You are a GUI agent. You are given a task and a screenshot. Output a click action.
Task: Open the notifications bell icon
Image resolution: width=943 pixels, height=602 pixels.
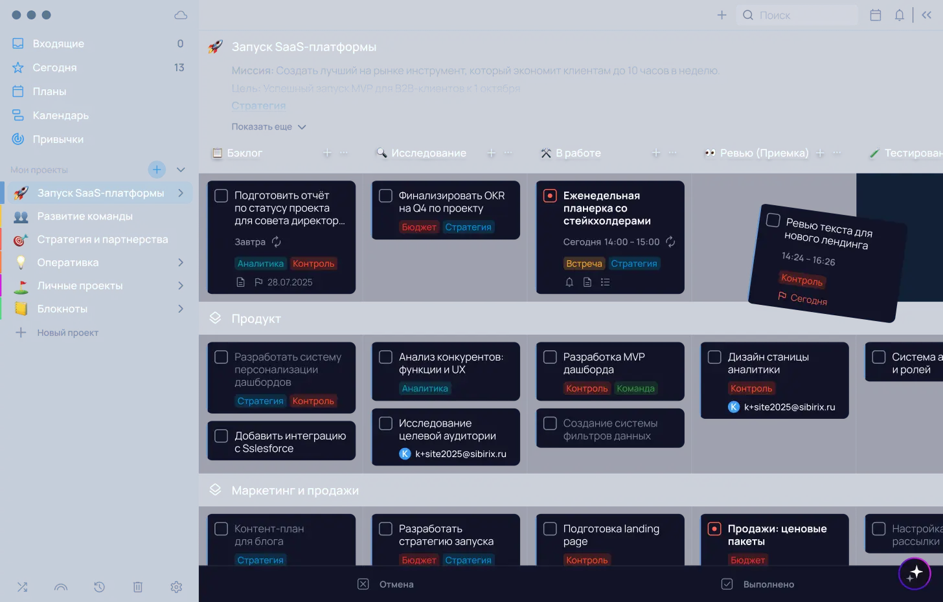[899, 15]
